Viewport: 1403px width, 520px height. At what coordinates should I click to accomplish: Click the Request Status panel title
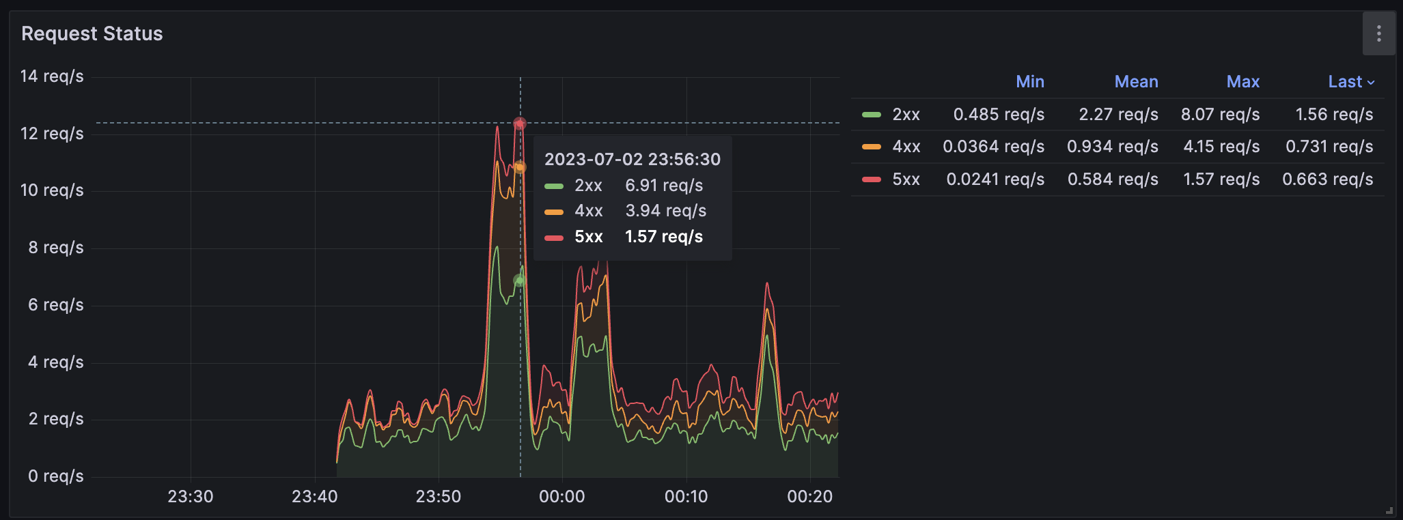tap(92, 33)
